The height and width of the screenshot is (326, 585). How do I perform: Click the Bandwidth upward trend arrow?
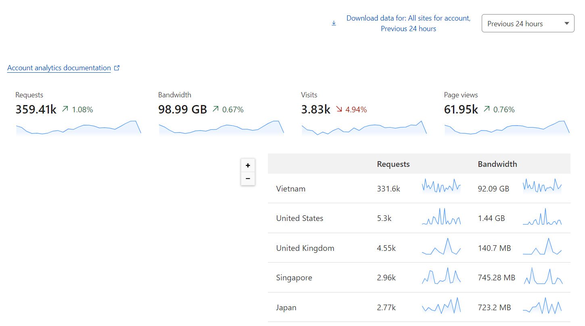pyautogui.click(x=215, y=109)
